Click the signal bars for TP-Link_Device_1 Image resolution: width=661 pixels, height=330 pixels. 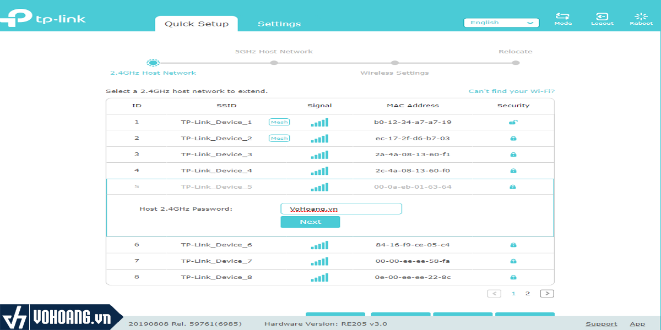[319, 122]
